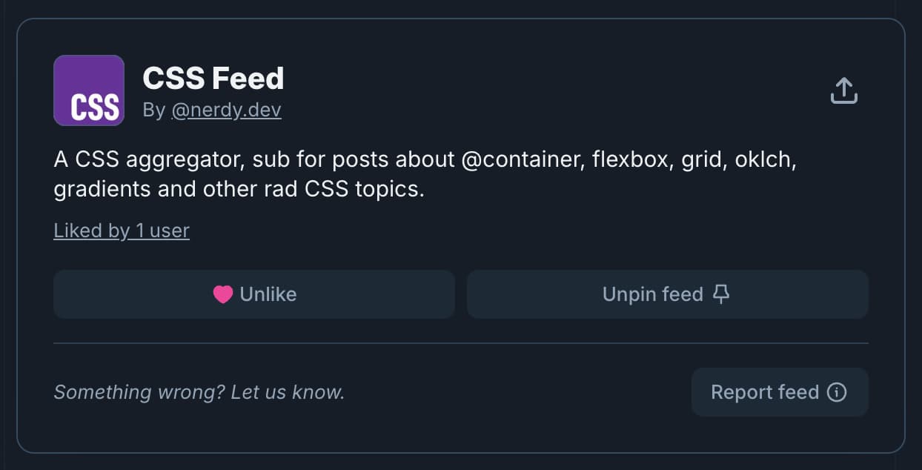Select the CSS Feed title text
The image size is (922, 470).
(x=213, y=77)
